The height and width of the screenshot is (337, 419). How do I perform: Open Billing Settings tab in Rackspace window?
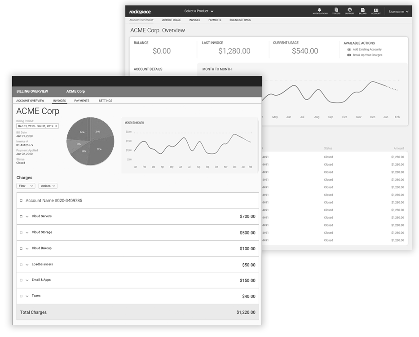tap(240, 20)
